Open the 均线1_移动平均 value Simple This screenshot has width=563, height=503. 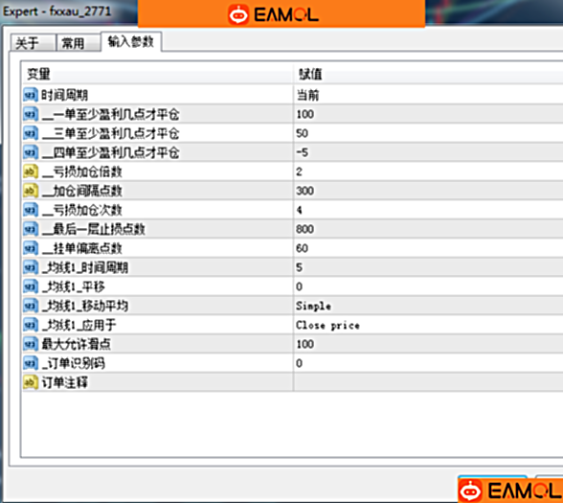tap(428, 306)
